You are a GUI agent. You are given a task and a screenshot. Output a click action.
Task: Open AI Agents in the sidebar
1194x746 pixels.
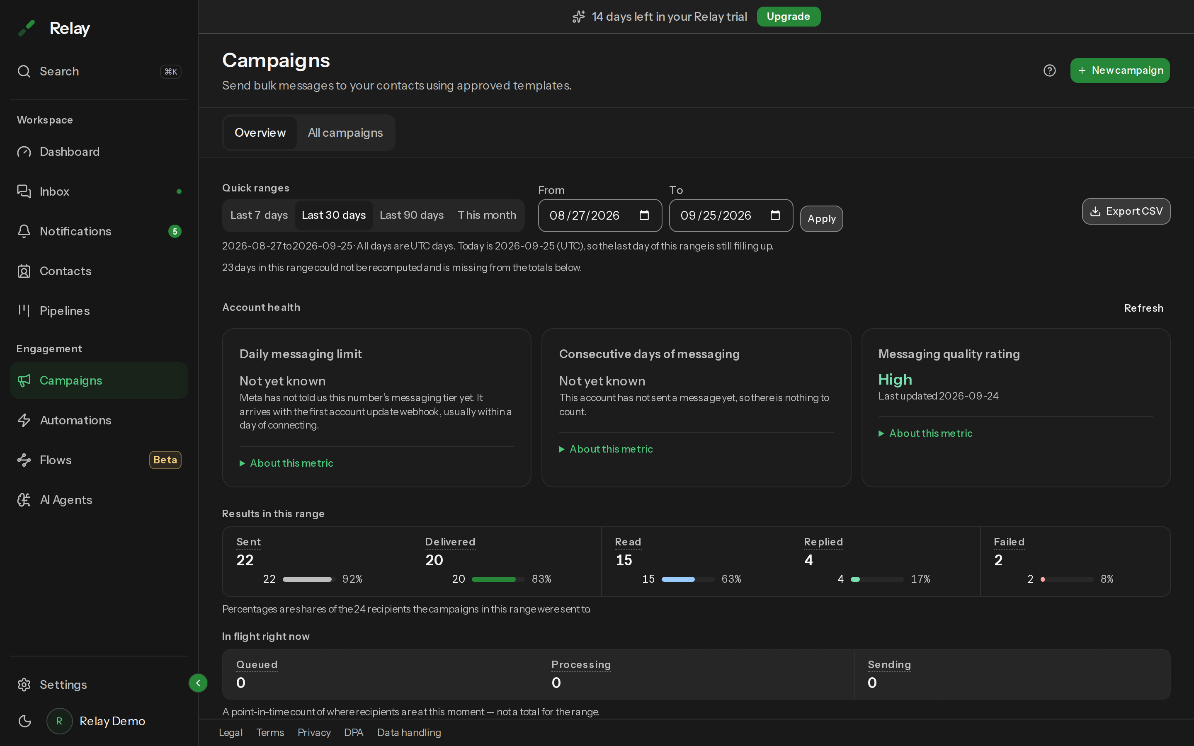pos(99,500)
